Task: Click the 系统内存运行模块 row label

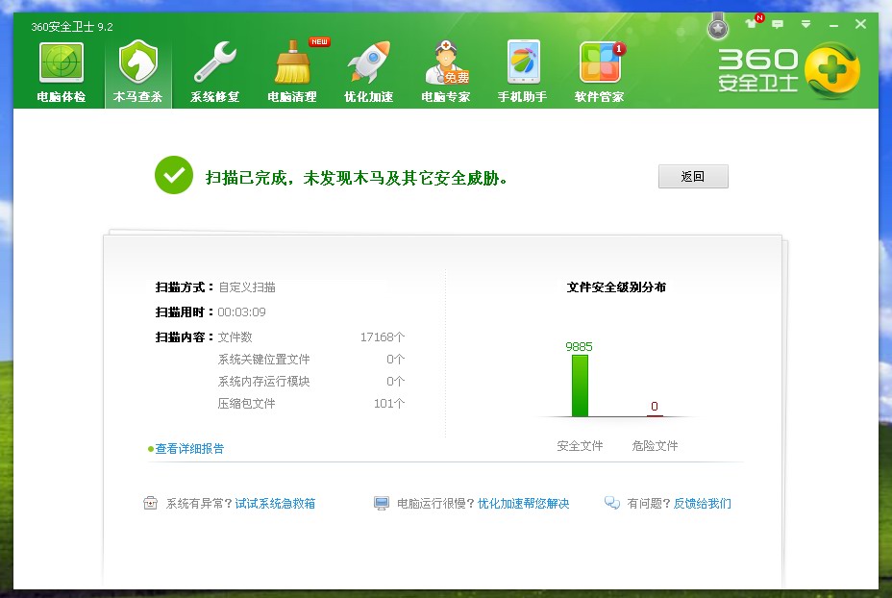Action: (264, 382)
